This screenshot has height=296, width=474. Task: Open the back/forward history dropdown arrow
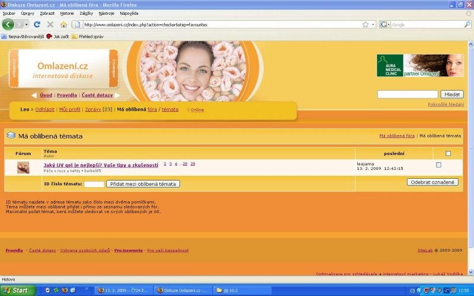coord(25,24)
